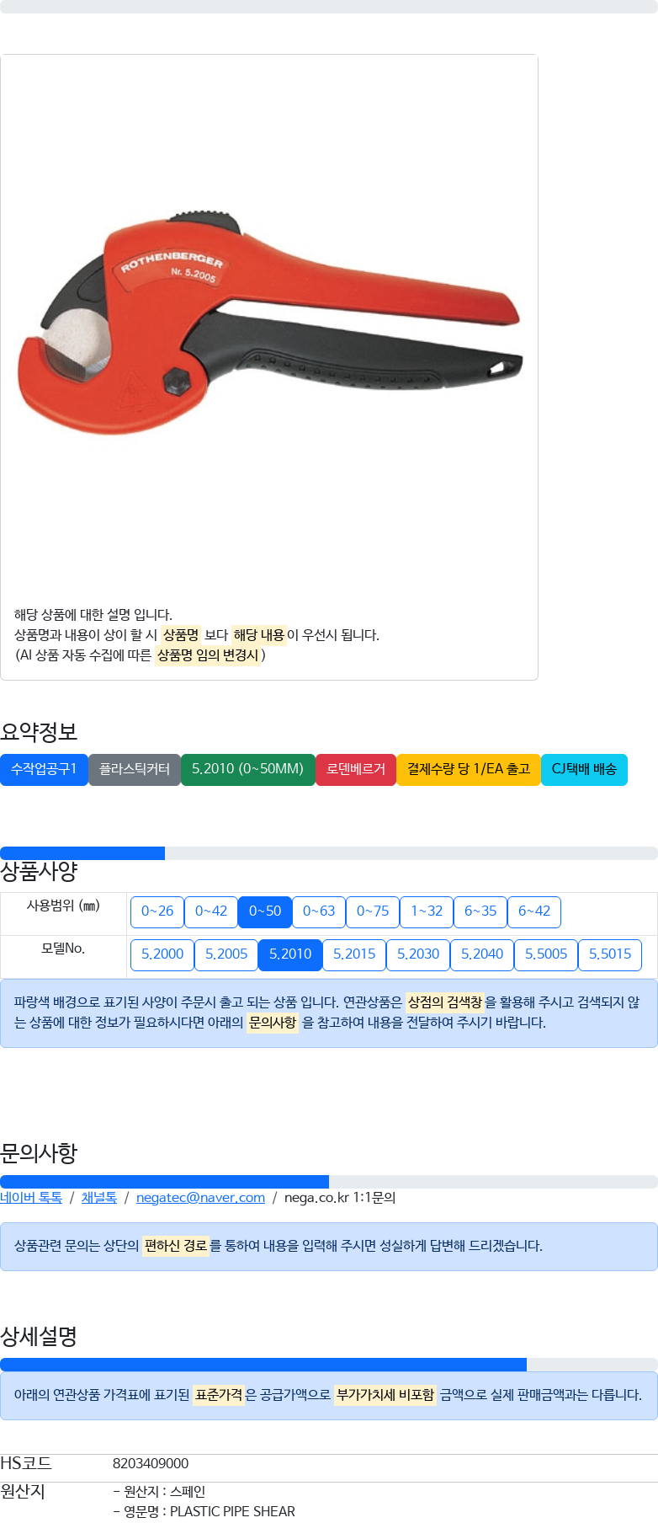The height and width of the screenshot is (1523, 658).
Task: Select the 0~26 usage range option
Action: (157, 911)
